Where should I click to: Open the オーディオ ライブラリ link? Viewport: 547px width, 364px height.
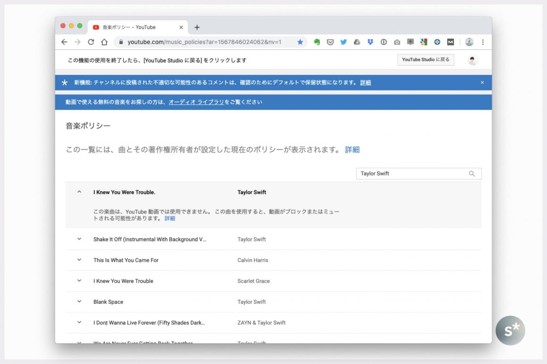point(196,102)
